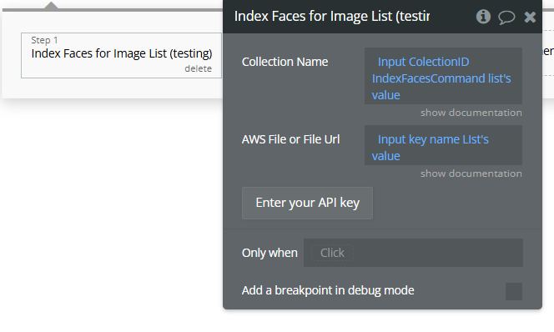Click the Collection Name label
Image resolution: width=554 pixels, height=332 pixels.
pos(285,62)
